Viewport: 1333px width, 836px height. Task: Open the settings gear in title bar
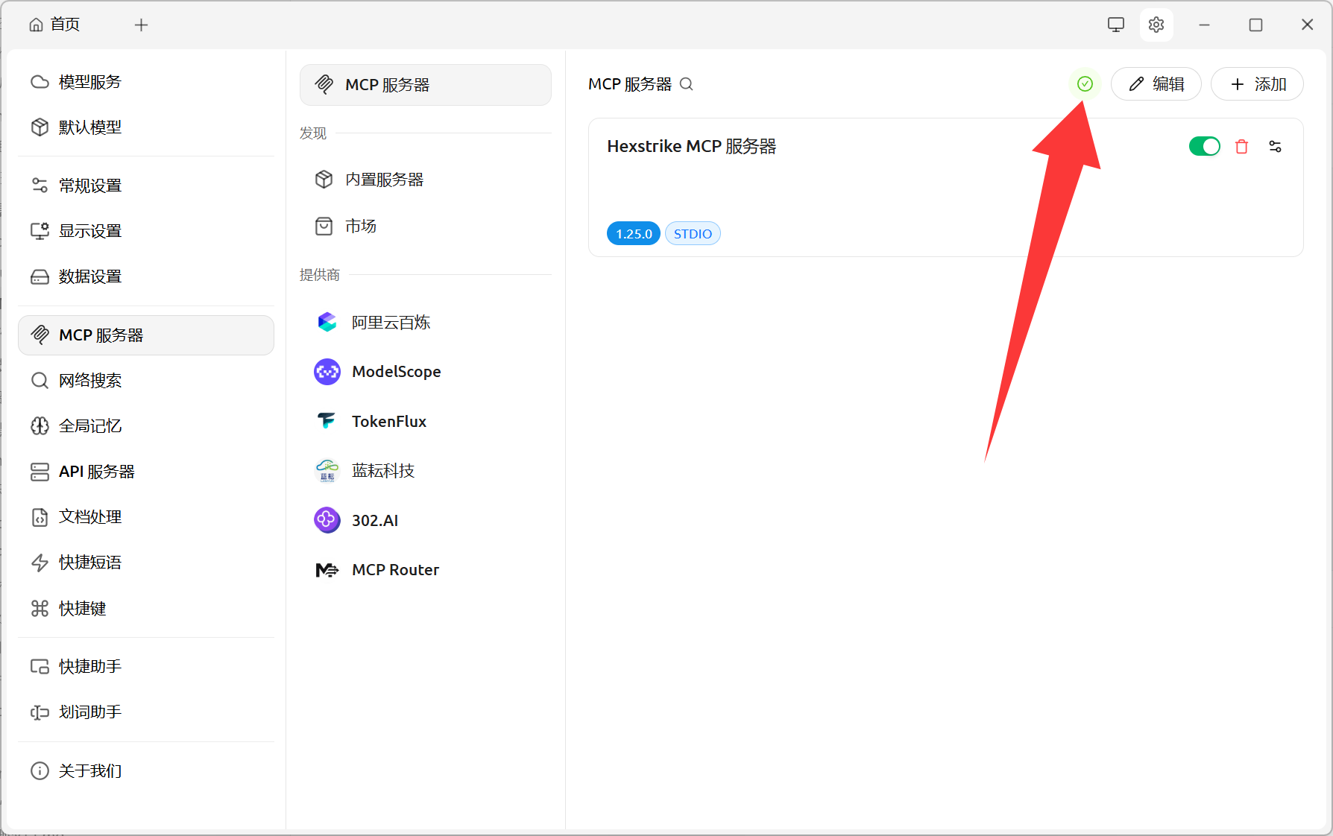(1156, 25)
